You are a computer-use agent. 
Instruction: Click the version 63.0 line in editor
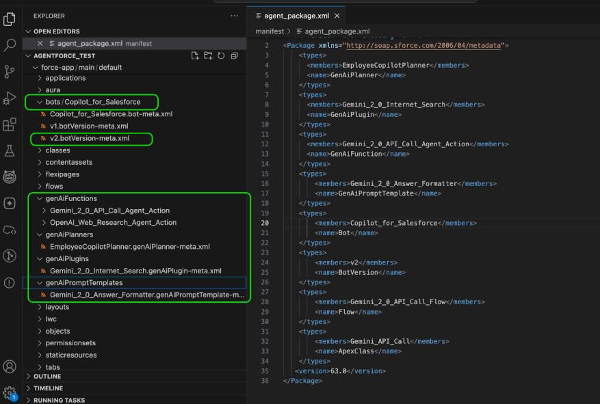(340, 371)
